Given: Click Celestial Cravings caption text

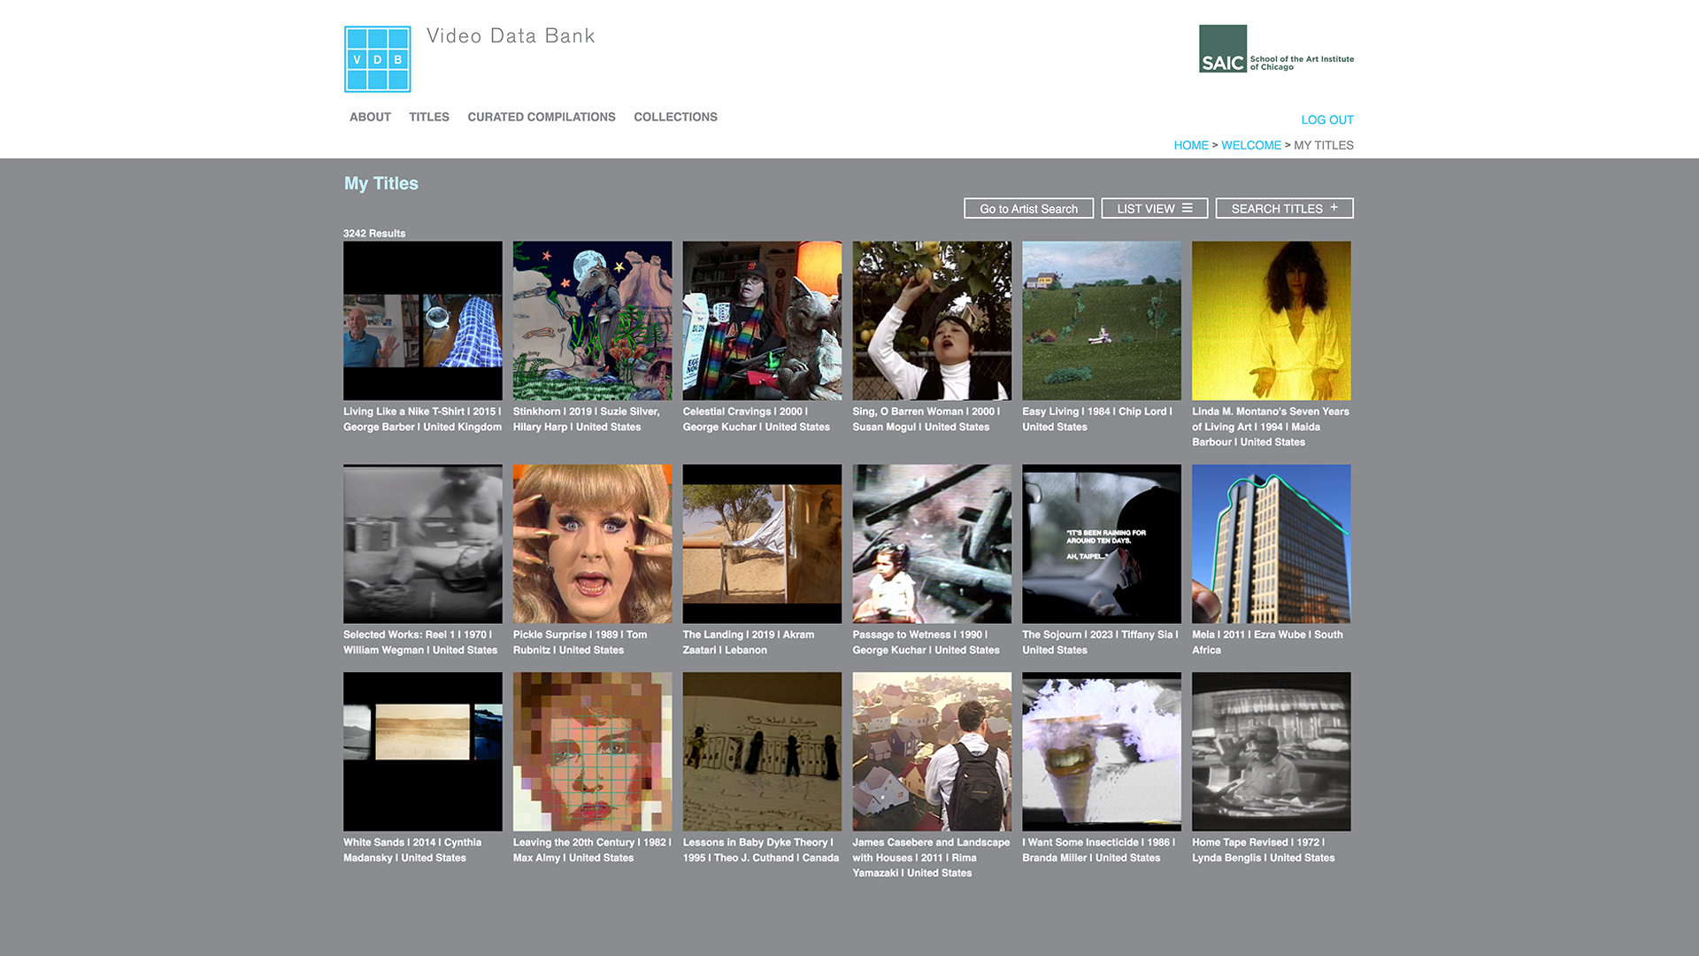Looking at the screenshot, I should pos(757,419).
